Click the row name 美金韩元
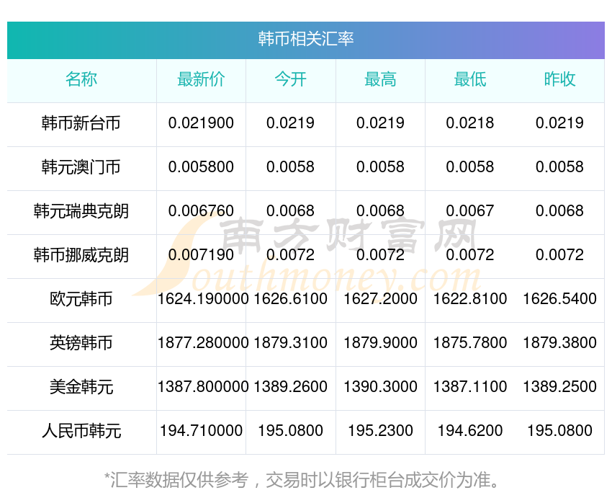Image resolution: width=612 pixels, height=503 pixels. coord(81,387)
